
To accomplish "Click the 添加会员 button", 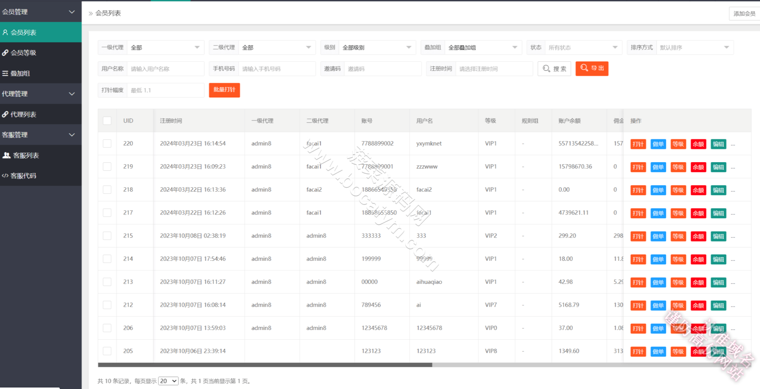I will pos(744,14).
